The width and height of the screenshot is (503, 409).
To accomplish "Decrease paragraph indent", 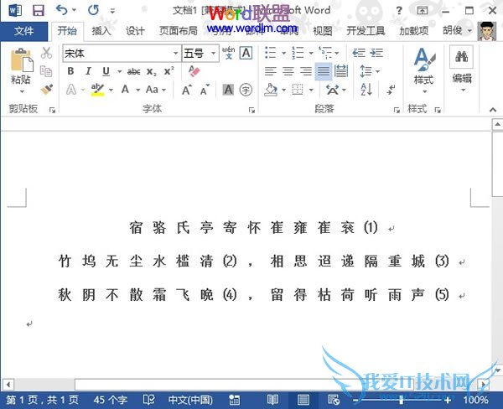I will click(x=359, y=53).
